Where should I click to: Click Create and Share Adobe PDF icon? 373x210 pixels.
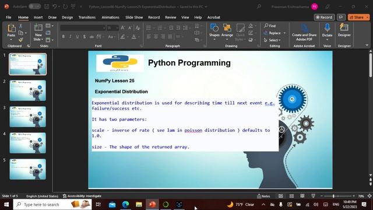click(304, 29)
